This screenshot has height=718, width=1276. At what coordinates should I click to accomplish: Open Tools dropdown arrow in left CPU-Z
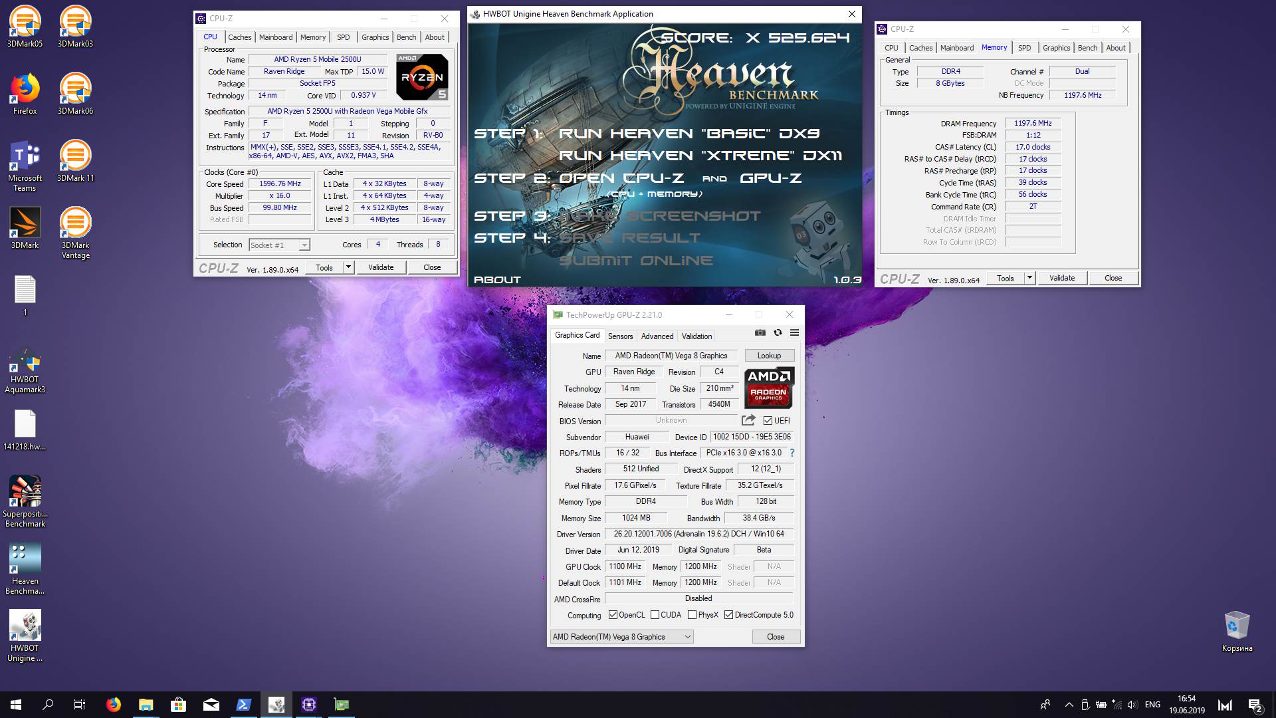[x=348, y=267]
